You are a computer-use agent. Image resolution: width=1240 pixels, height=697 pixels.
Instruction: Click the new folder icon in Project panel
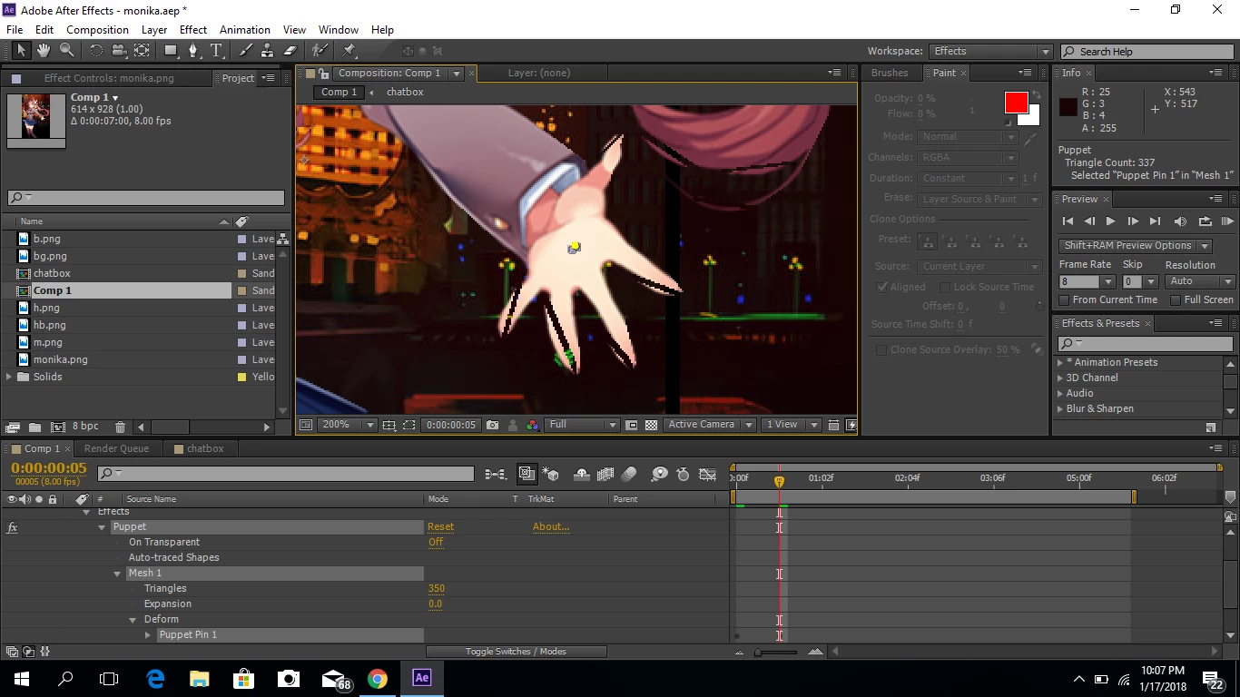34,427
